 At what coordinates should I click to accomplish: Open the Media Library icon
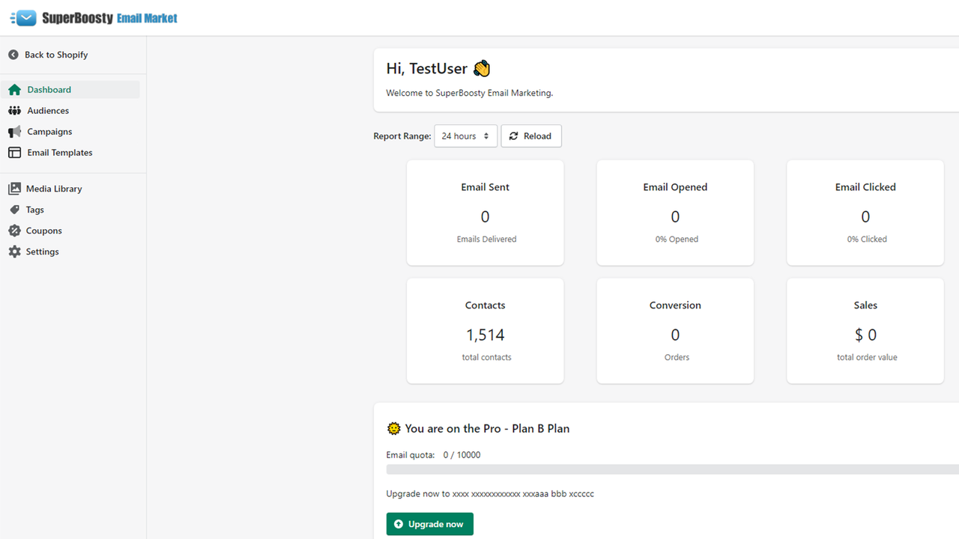(13, 188)
